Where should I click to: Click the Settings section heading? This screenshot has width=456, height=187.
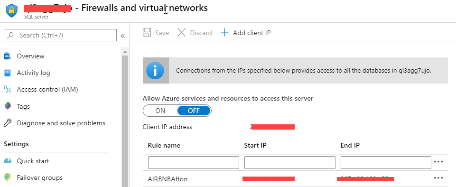[x=16, y=144]
